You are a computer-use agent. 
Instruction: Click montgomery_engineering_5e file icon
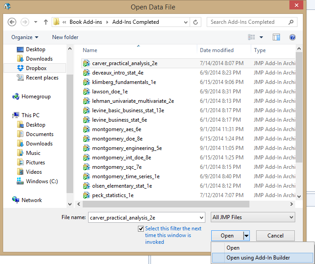[86, 148]
